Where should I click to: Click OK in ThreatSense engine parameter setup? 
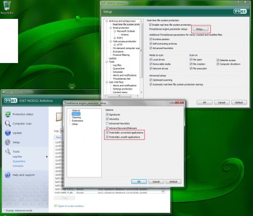click(139, 182)
